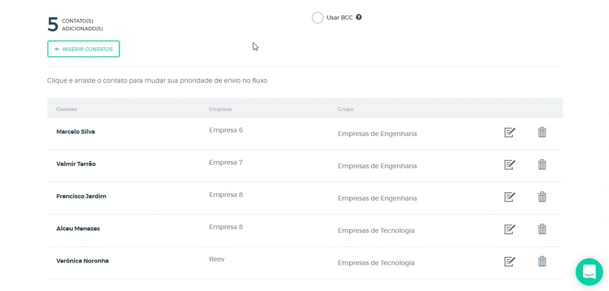
Task: Open the chat support widget
Action: click(x=589, y=272)
